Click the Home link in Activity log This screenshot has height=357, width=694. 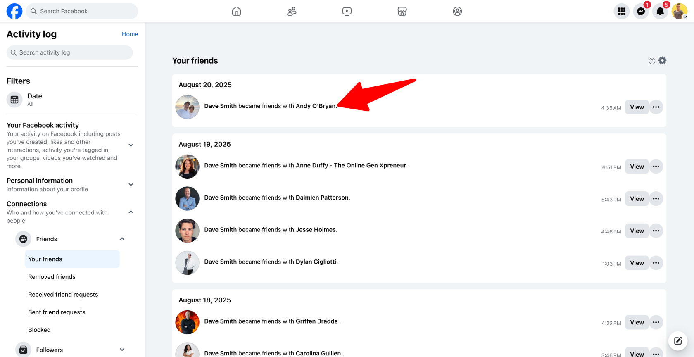point(130,34)
